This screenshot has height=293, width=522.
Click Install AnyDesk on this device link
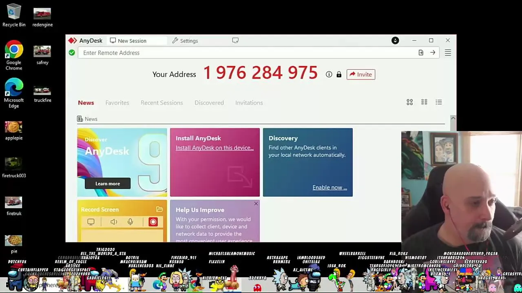tap(215, 148)
